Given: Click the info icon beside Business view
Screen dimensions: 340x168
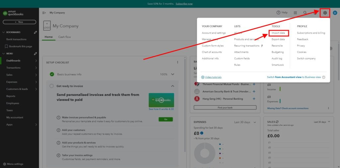Looking at the screenshot, I should coord(324,77).
